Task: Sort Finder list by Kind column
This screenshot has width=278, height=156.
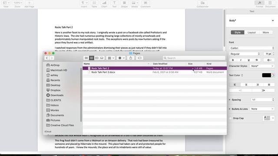Action: [x=216, y=64]
